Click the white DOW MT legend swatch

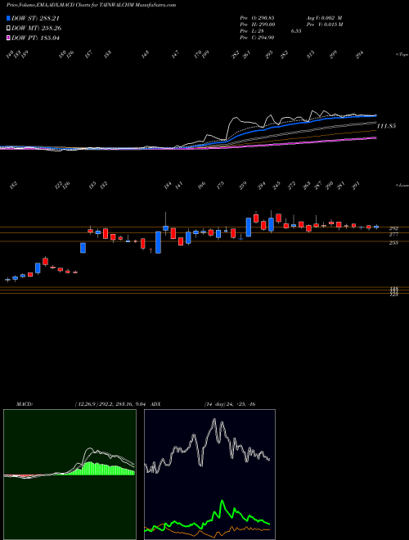pos(8,29)
